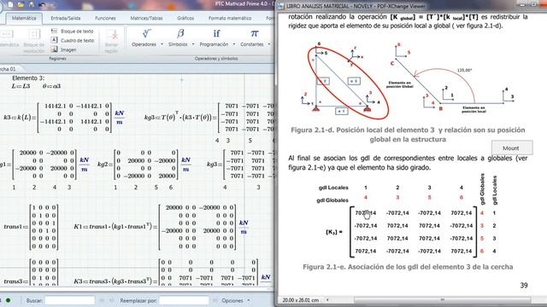Click the Mount button in PDF viewer
The width and height of the screenshot is (547, 307).
coord(511,148)
